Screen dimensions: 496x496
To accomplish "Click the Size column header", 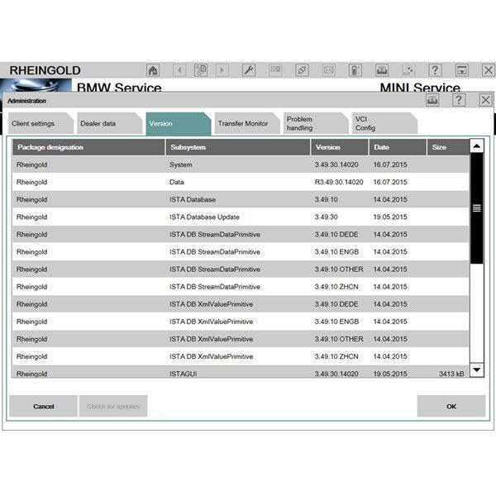I will coord(448,147).
